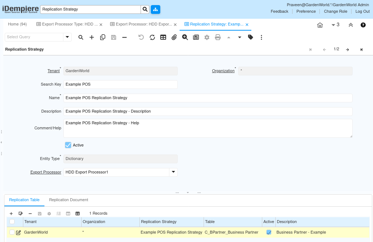Click the Name input field
Viewport: 373px width, 242px height.
coord(208,98)
